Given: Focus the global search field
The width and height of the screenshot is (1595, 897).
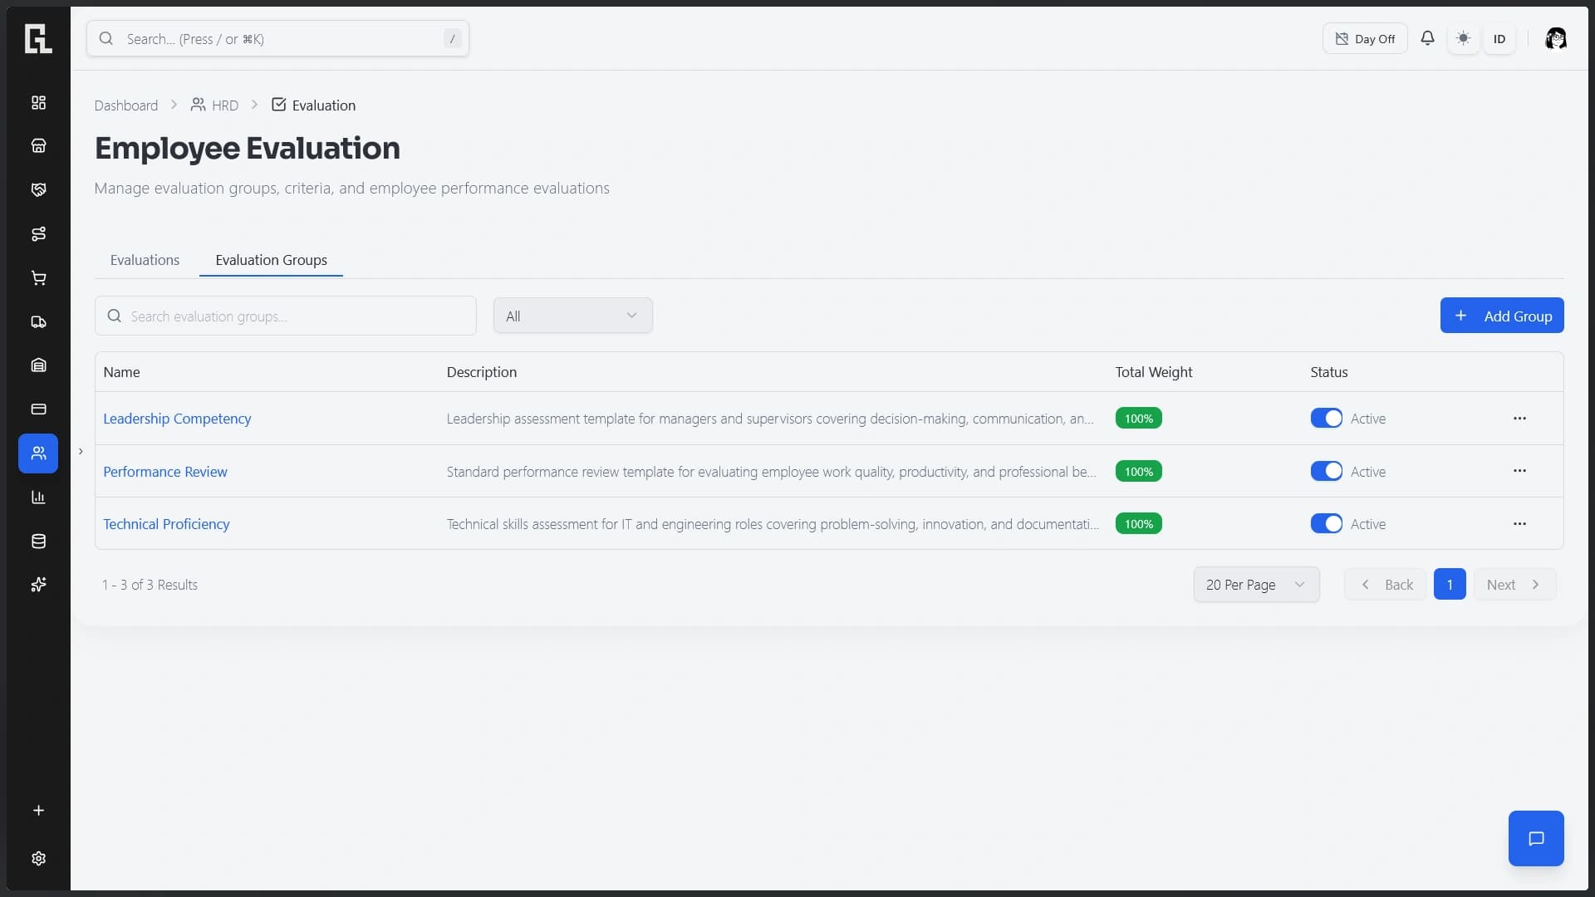Looking at the screenshot, I should 277,38.
